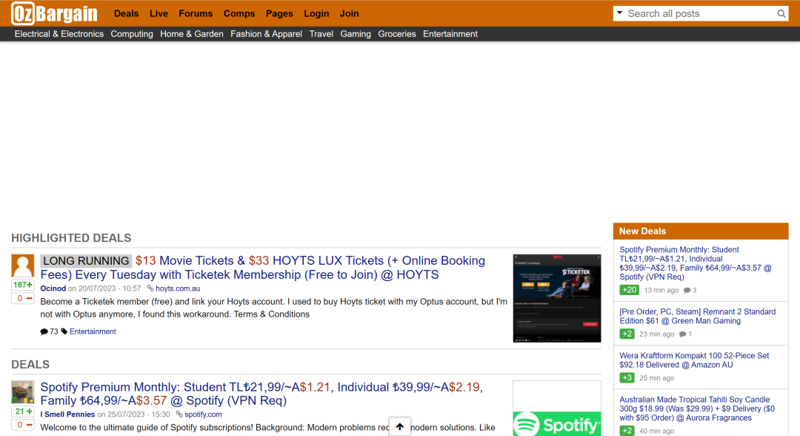
Task: Open the Comps menu
Action: (239, 14)
